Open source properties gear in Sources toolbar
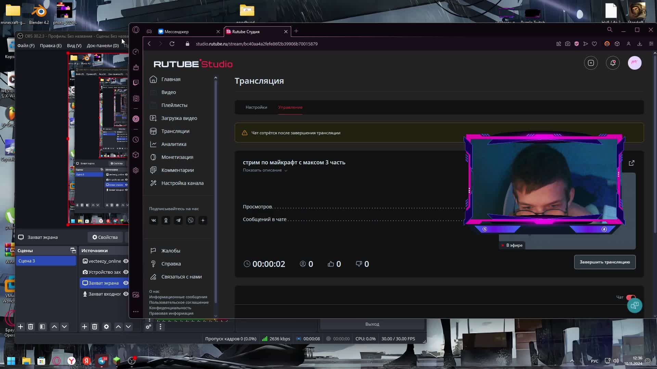This screenshot has height=369, width=657. click(106, 327)
